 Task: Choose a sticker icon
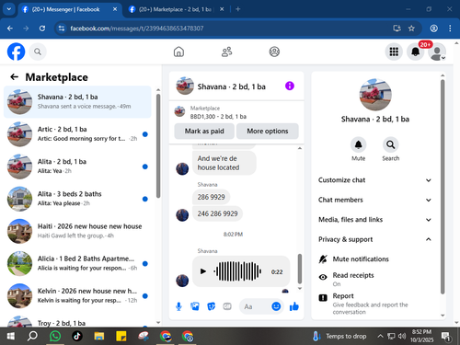coord(211,306)
